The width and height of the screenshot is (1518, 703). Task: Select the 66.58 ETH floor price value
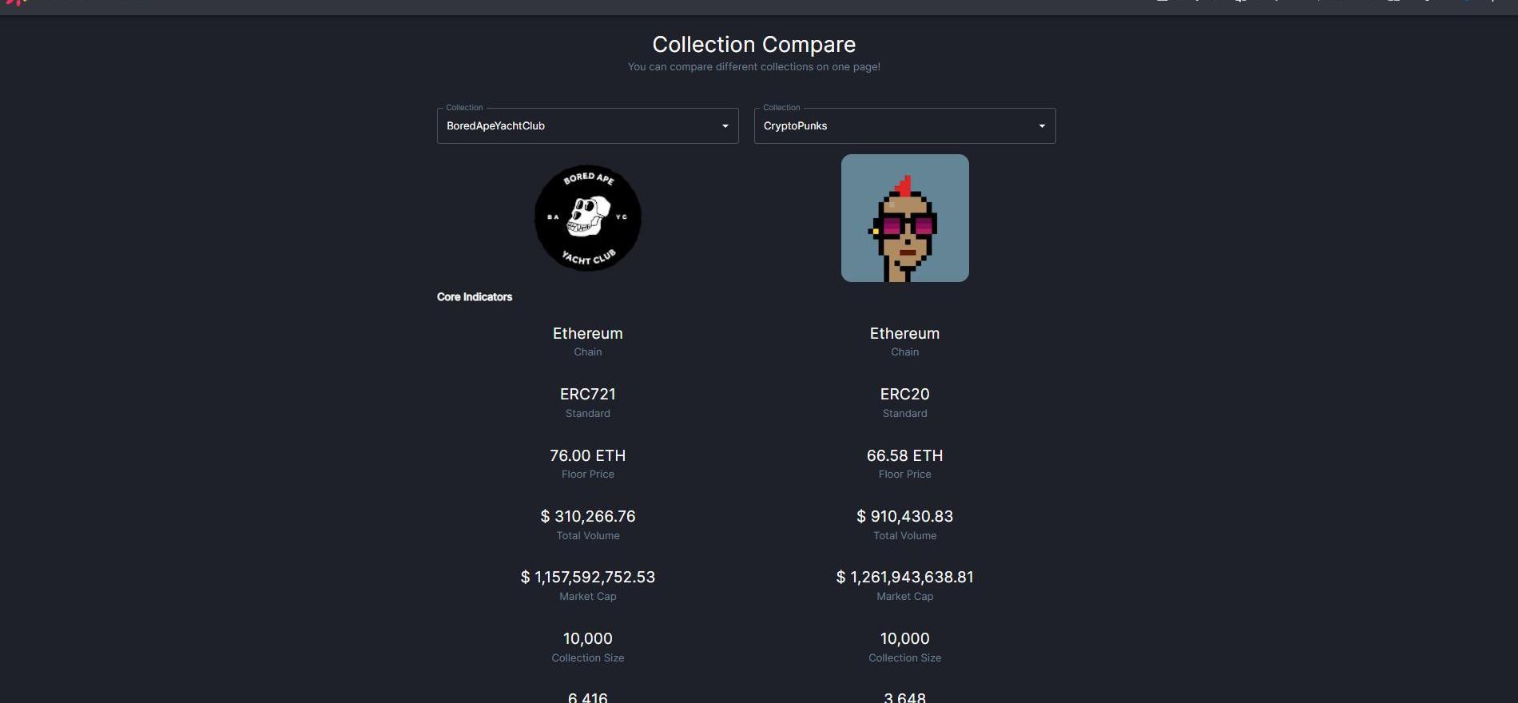coord(904,456)
